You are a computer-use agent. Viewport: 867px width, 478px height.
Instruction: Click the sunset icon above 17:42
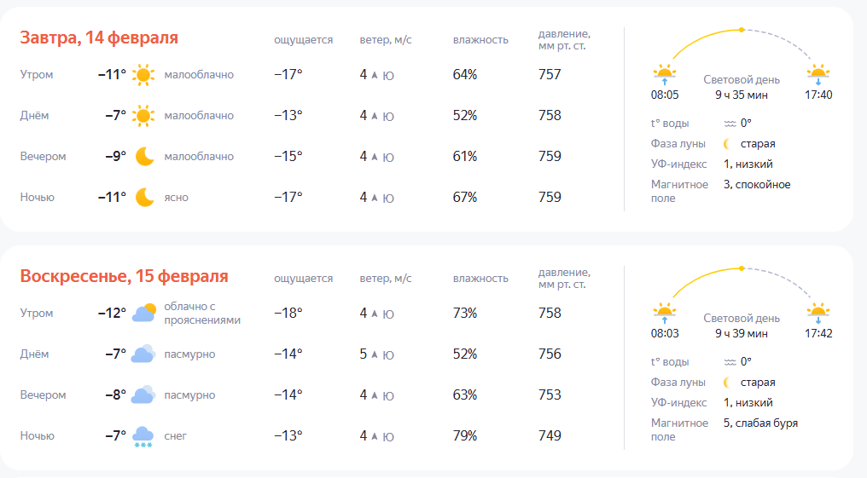pyautogui.click(x=818, y=312)
